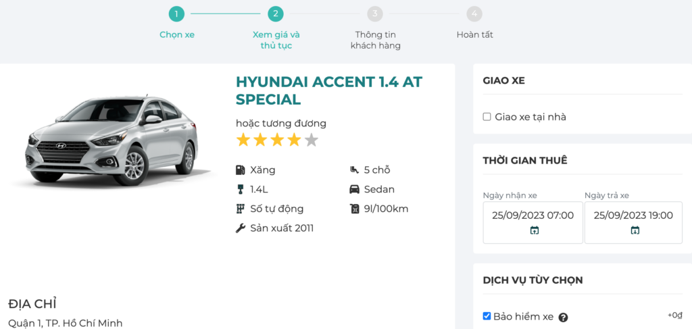Click the fuel pump icon next to Xăng
692x329 pixels.
240,170
